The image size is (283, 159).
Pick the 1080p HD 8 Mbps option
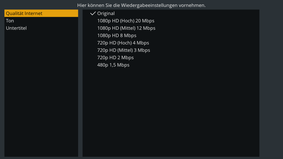[116, 35]
